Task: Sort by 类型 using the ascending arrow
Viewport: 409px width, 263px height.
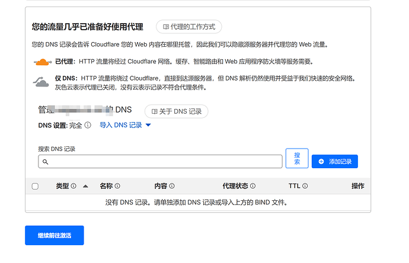Action: click(85, 186)
